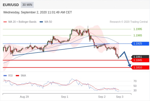Click the RSI 70 level label
The image size is (150, 101).
(x=135, y=81)
